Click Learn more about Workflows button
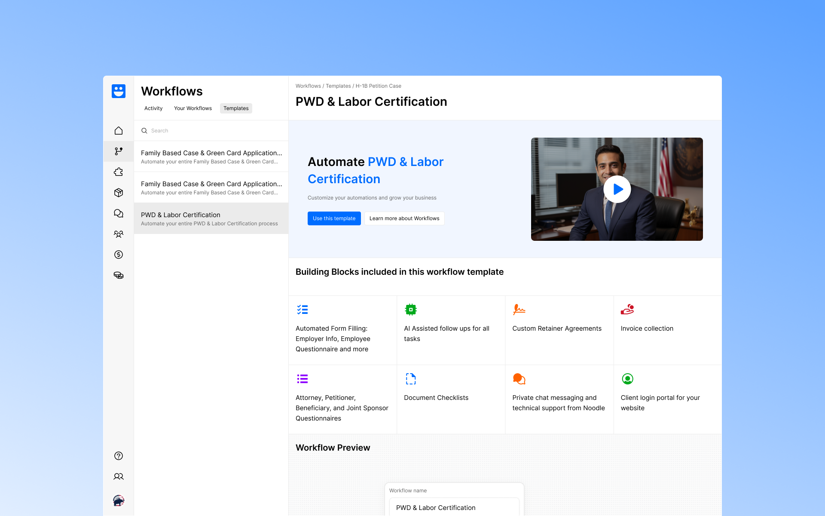This screenshot has height=516, width=825. [404, 218]
